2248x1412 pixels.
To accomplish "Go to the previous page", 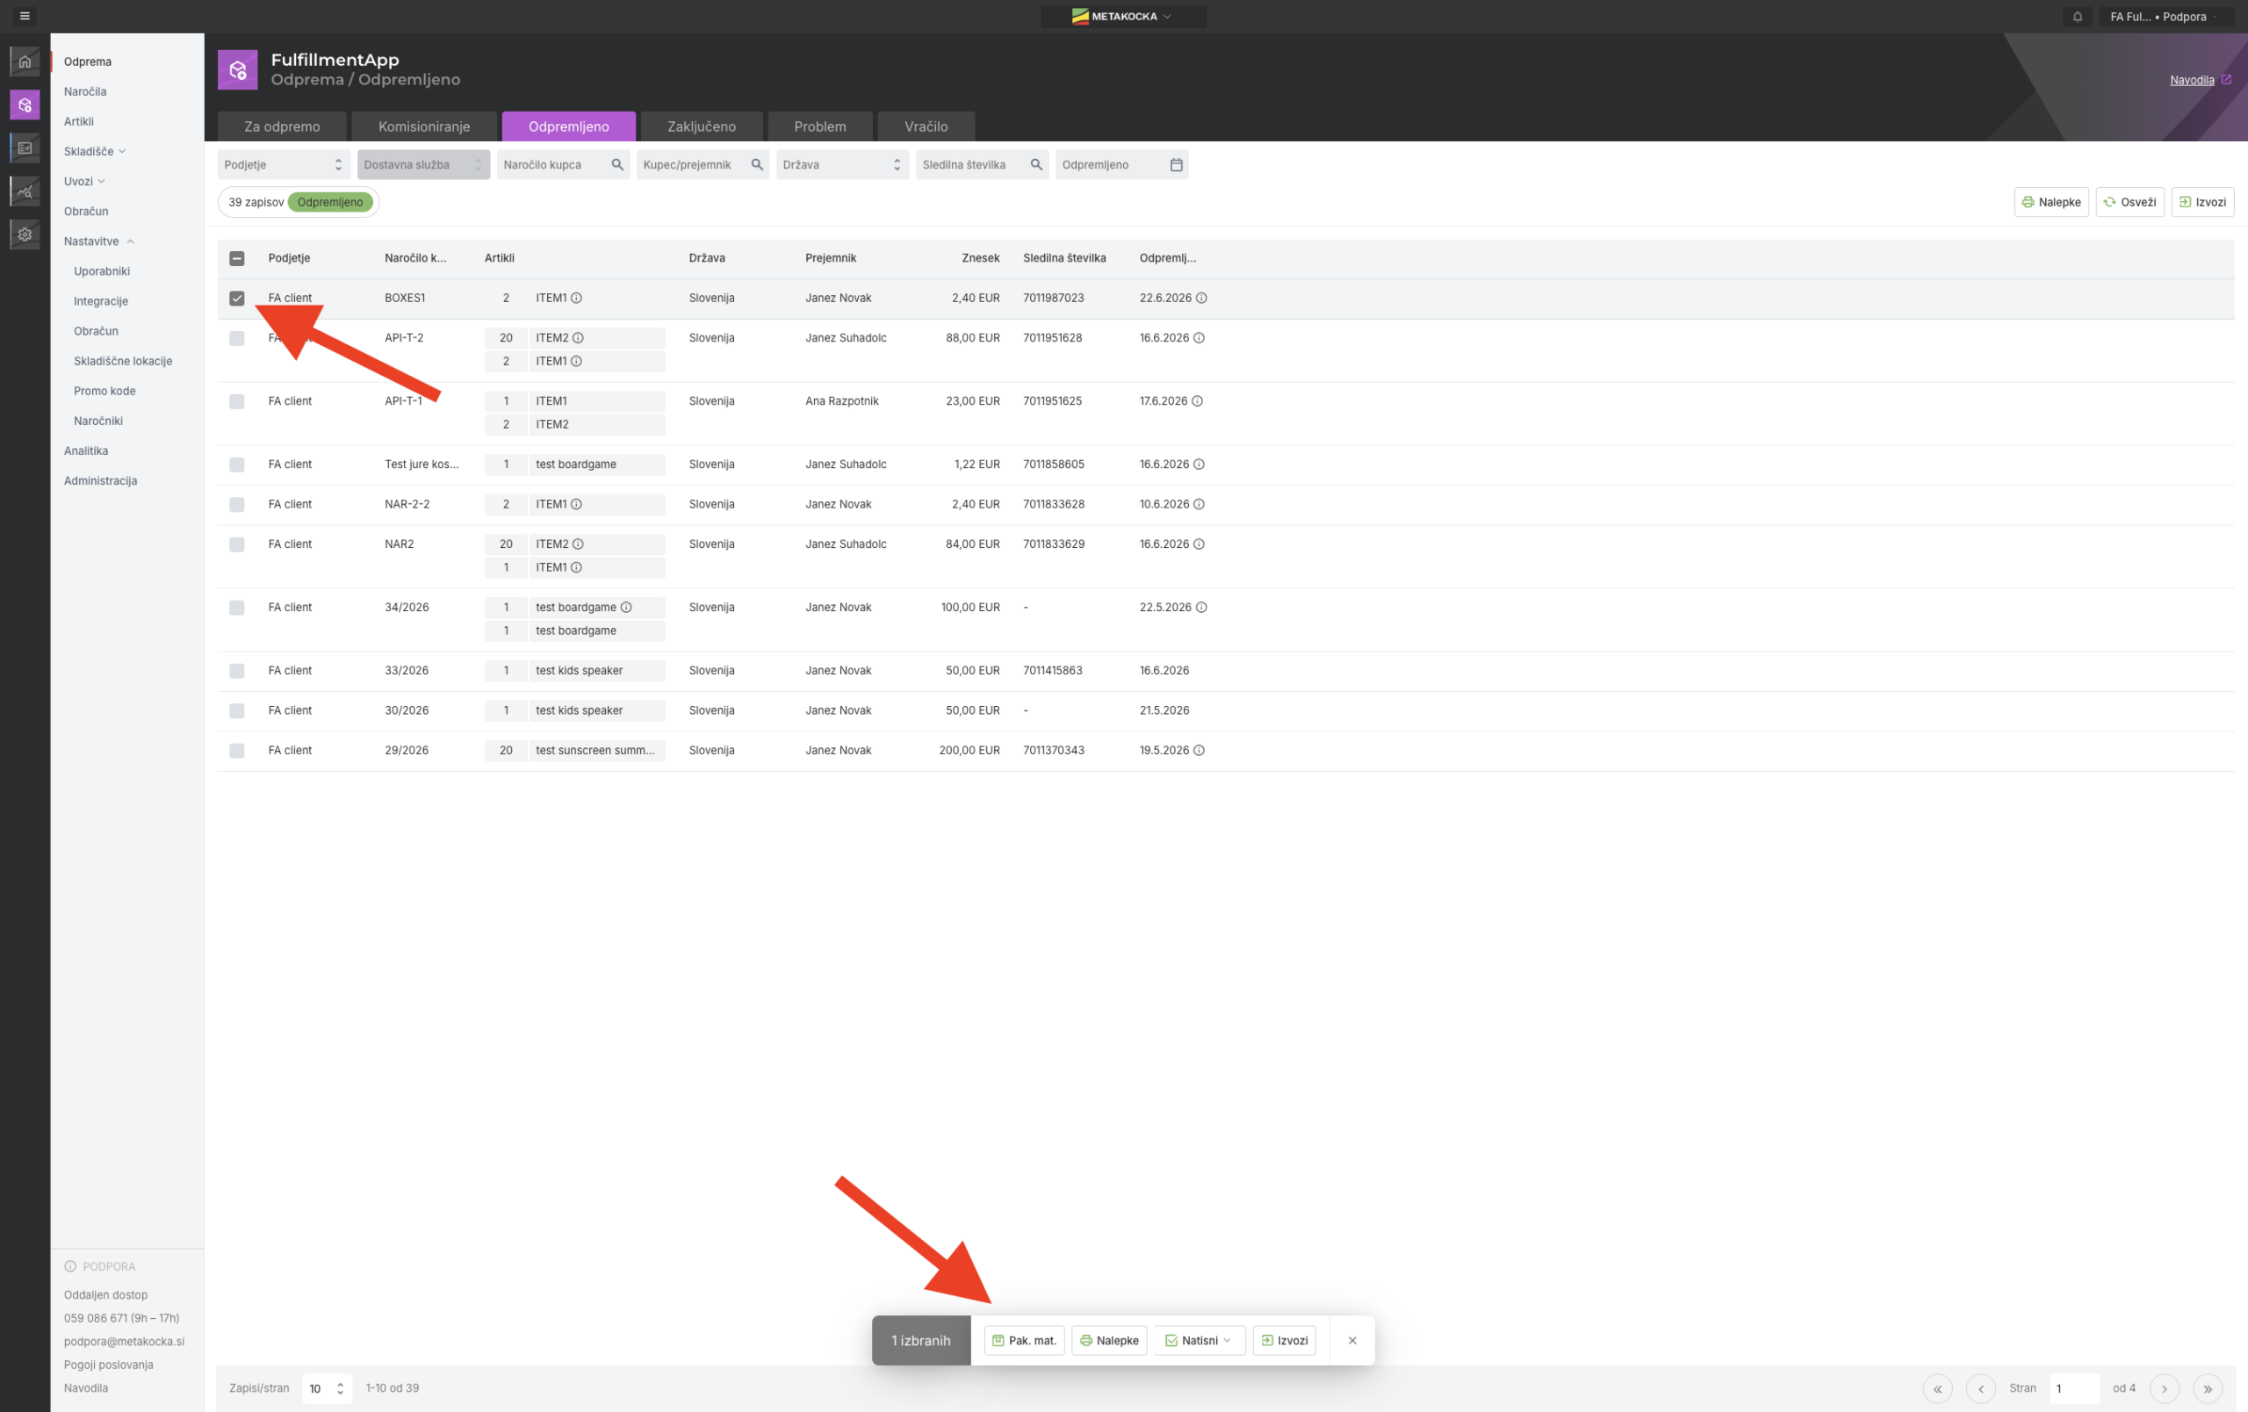I will tap(1980, 1388).
